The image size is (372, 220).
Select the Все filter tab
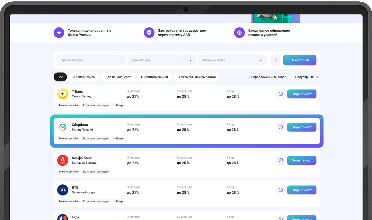tap(60, 77)
